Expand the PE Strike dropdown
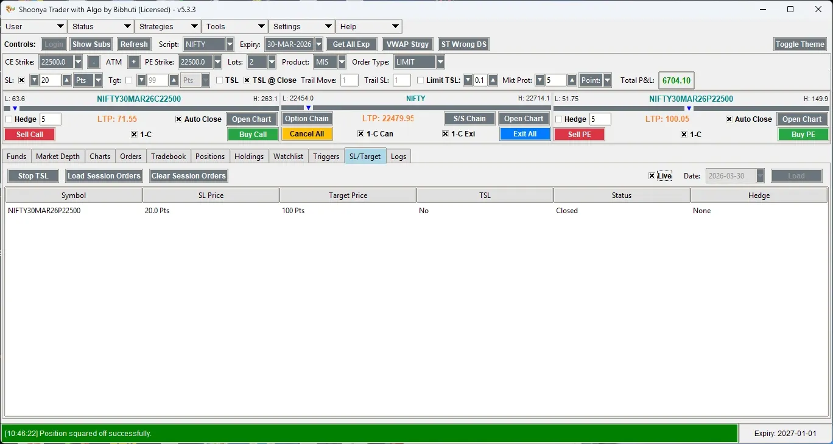The width and height of the screenshot is (833, 444). tap(218, 62)
